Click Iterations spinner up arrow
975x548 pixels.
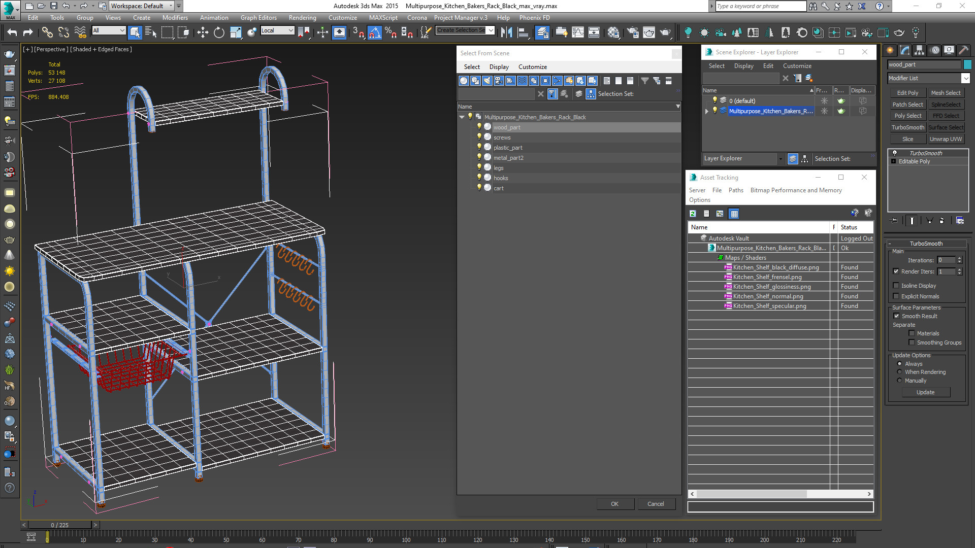pyautogui.click(x=959, y=258)
